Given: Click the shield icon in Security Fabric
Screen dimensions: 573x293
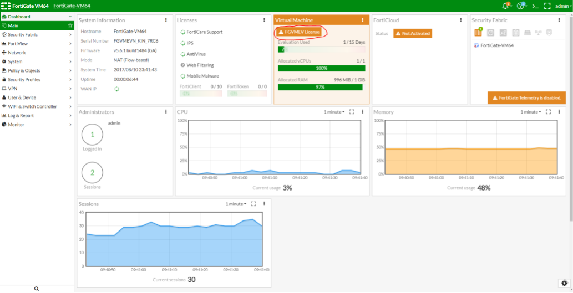Looking at the screenshot, I should tap(549, 33).
